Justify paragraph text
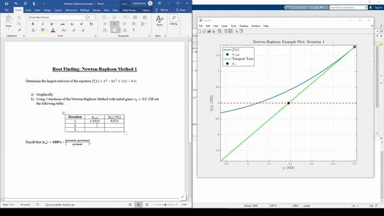This screenshot has height=216, width=384. (x=134, y=24)
